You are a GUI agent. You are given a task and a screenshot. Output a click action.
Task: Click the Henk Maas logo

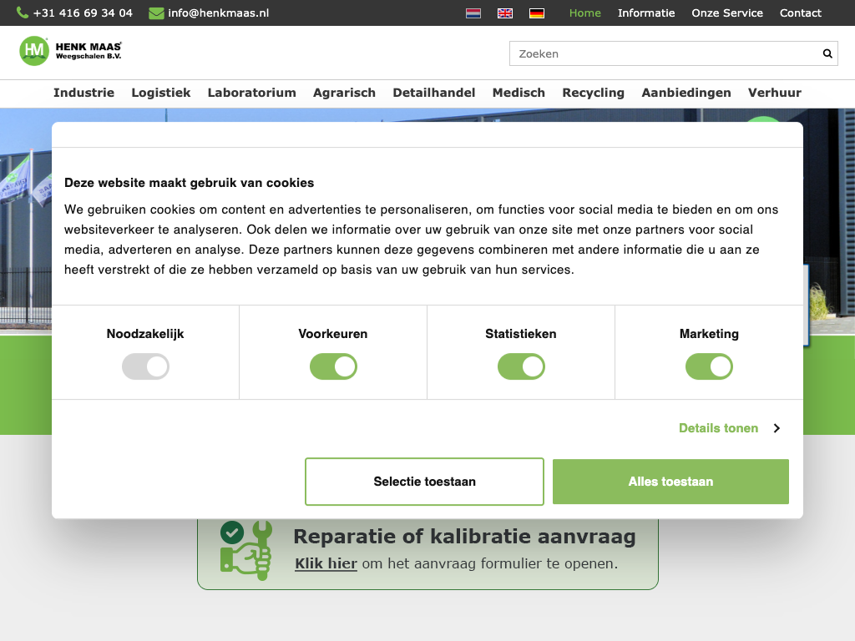point(71,51)
